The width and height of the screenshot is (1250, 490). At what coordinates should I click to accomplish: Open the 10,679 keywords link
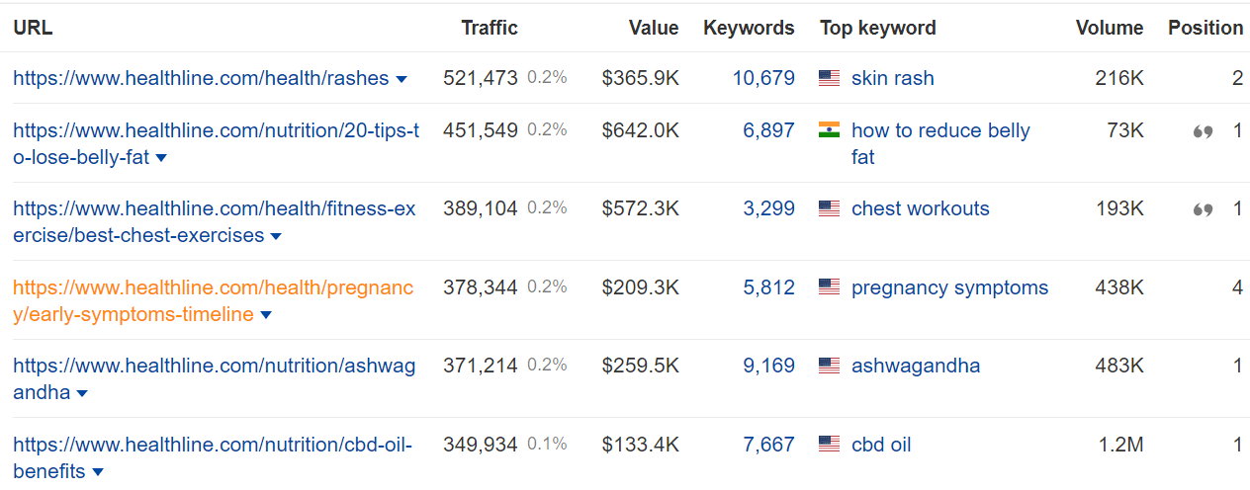click(x=763, y=78)
